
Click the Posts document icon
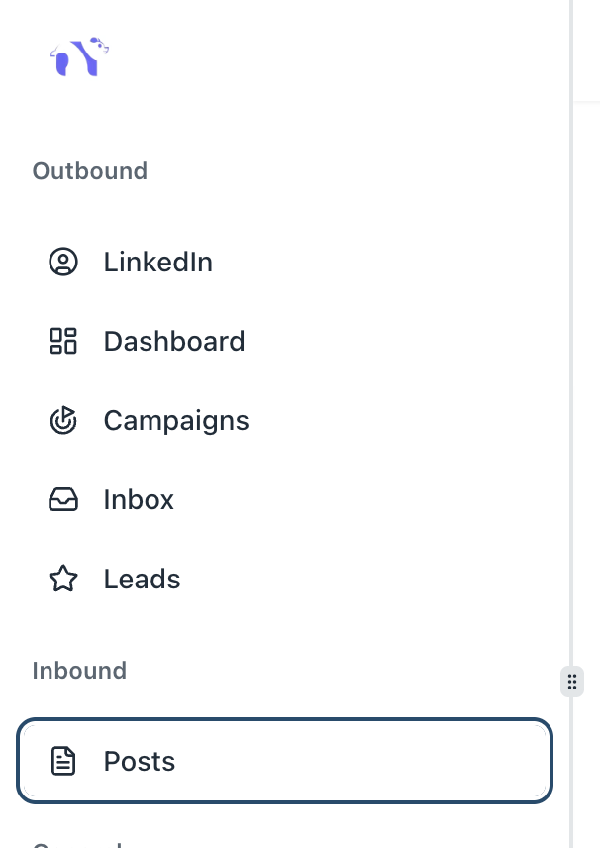(63, 762)
